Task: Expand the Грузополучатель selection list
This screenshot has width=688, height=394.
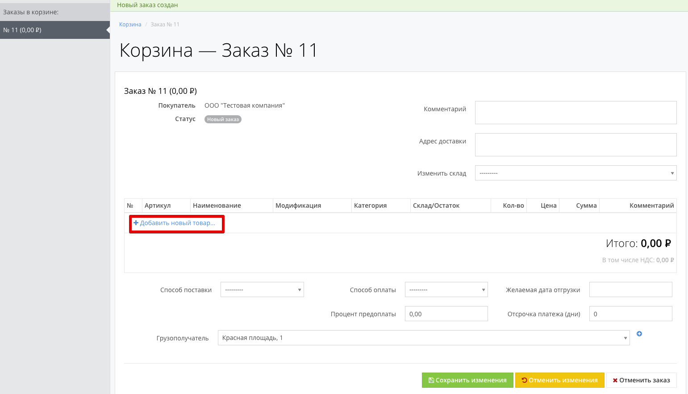Action: tap(423, 338)
